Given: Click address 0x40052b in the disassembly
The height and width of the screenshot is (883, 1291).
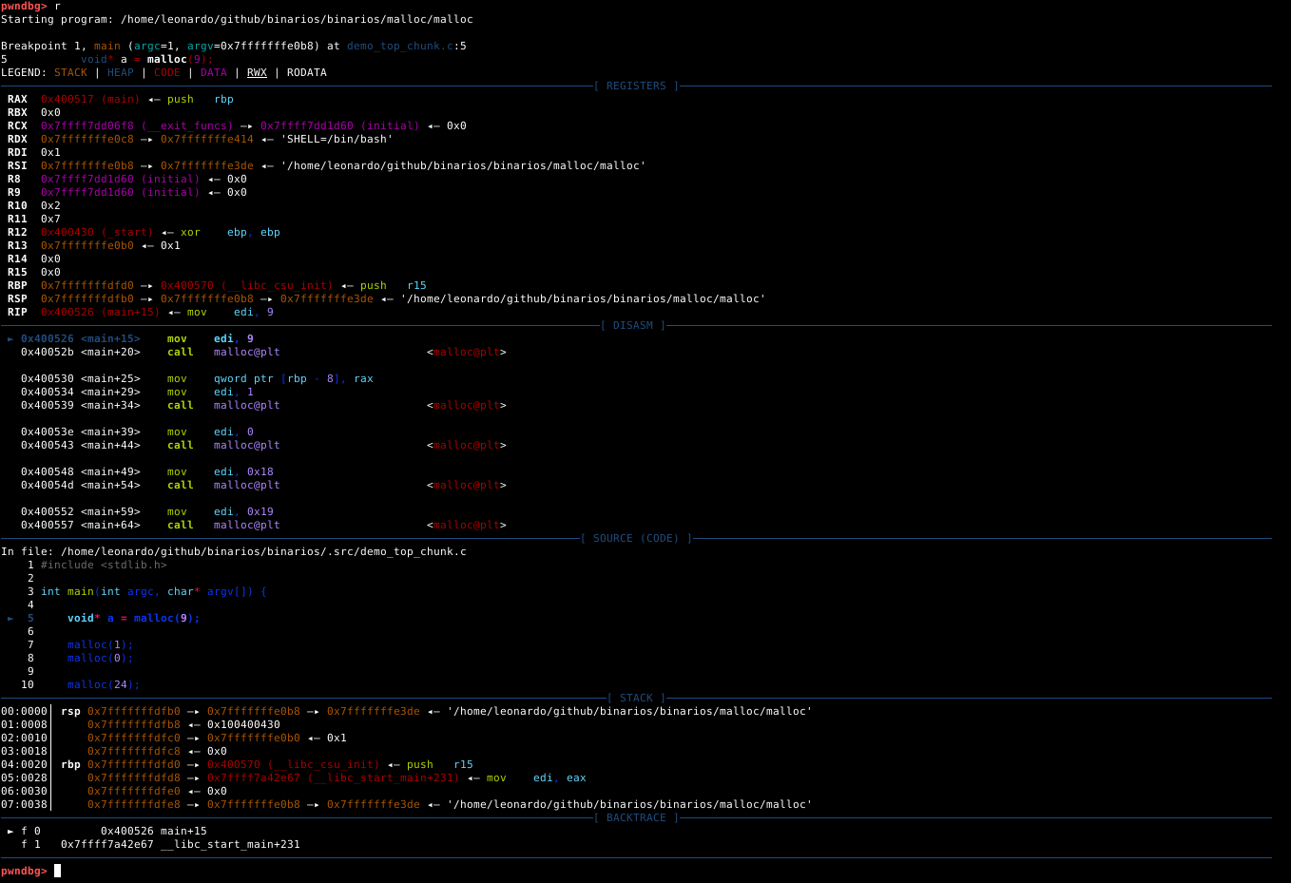Looking at the screenshot, I should point(47,353).
